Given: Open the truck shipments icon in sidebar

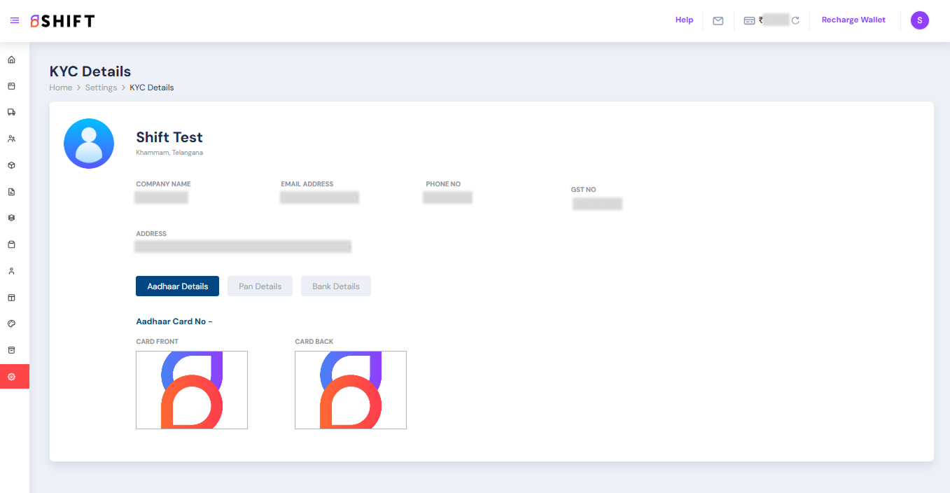Looking at the screenshot, I should [x=11, y=112].
